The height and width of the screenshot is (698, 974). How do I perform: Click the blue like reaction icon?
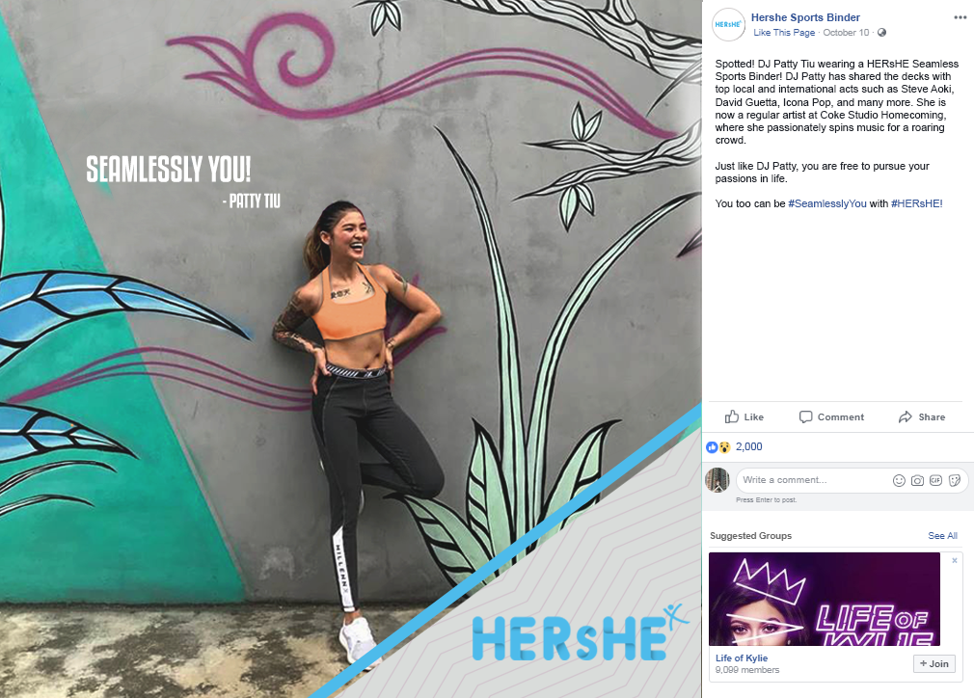click(712, 447)
